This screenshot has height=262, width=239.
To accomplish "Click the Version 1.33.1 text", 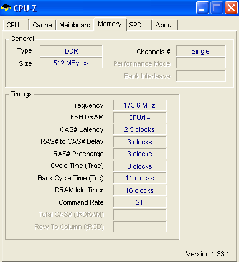I will 207,254.
